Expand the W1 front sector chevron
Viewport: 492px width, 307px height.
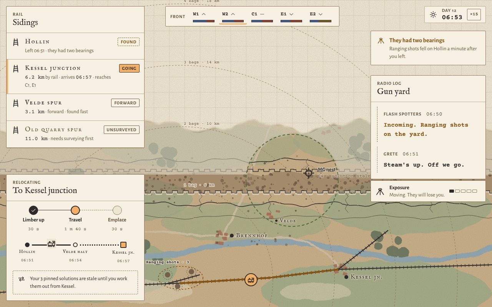click(x=204, y=14)
